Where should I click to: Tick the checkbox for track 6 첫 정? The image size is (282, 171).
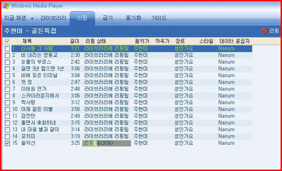coord(7,83)
